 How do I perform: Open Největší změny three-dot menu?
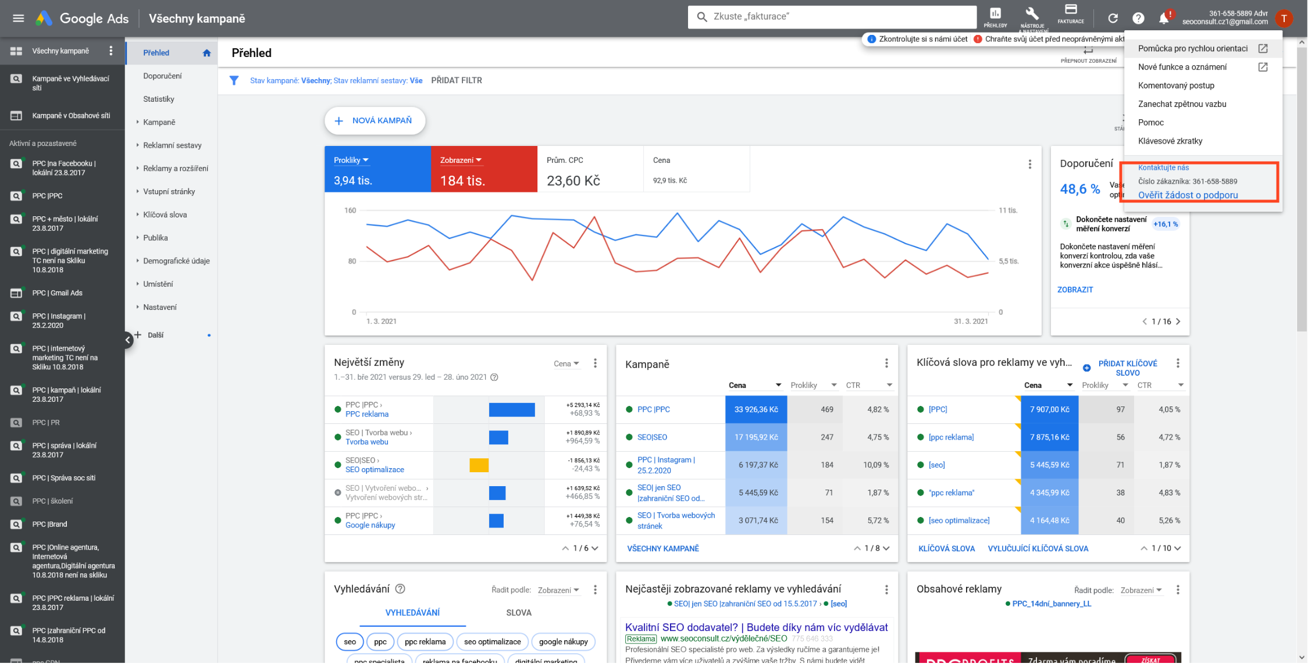pos(598,365)
